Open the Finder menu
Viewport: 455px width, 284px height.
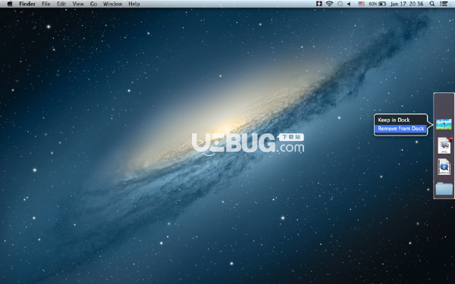pyautogui.click(x=27, y=4)
